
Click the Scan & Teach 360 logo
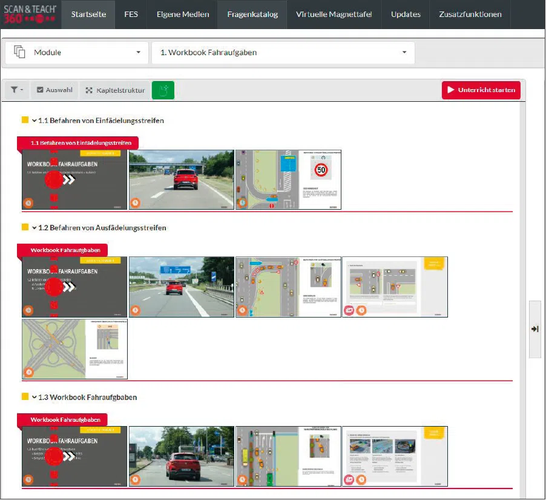point(31,15)
